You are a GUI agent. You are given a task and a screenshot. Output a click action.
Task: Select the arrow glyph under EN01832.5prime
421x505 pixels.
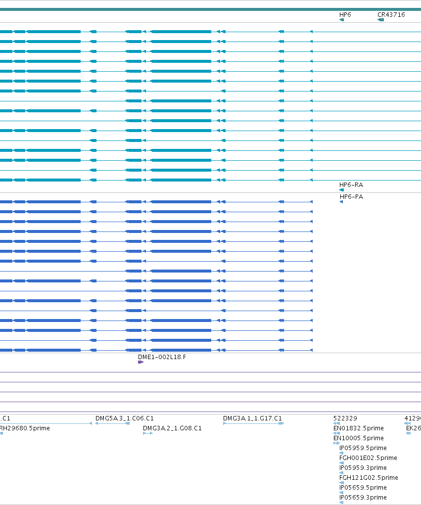point(336,433)
